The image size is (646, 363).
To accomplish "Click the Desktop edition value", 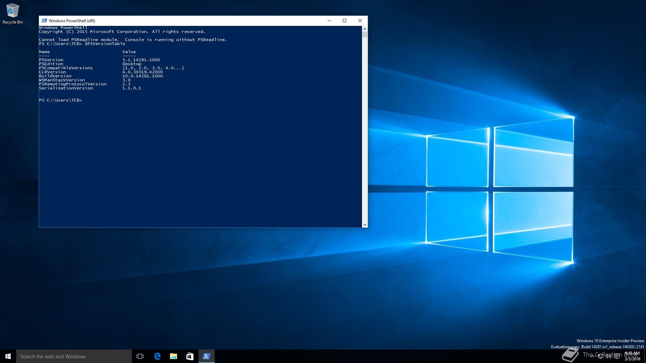I will [132, 64].
